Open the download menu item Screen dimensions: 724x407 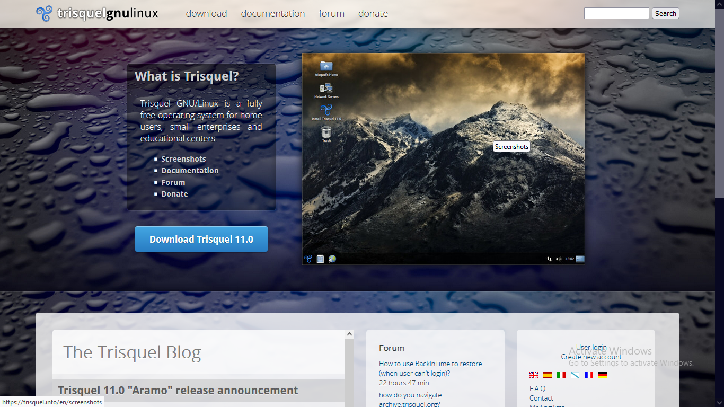click(x=206, y=14)
